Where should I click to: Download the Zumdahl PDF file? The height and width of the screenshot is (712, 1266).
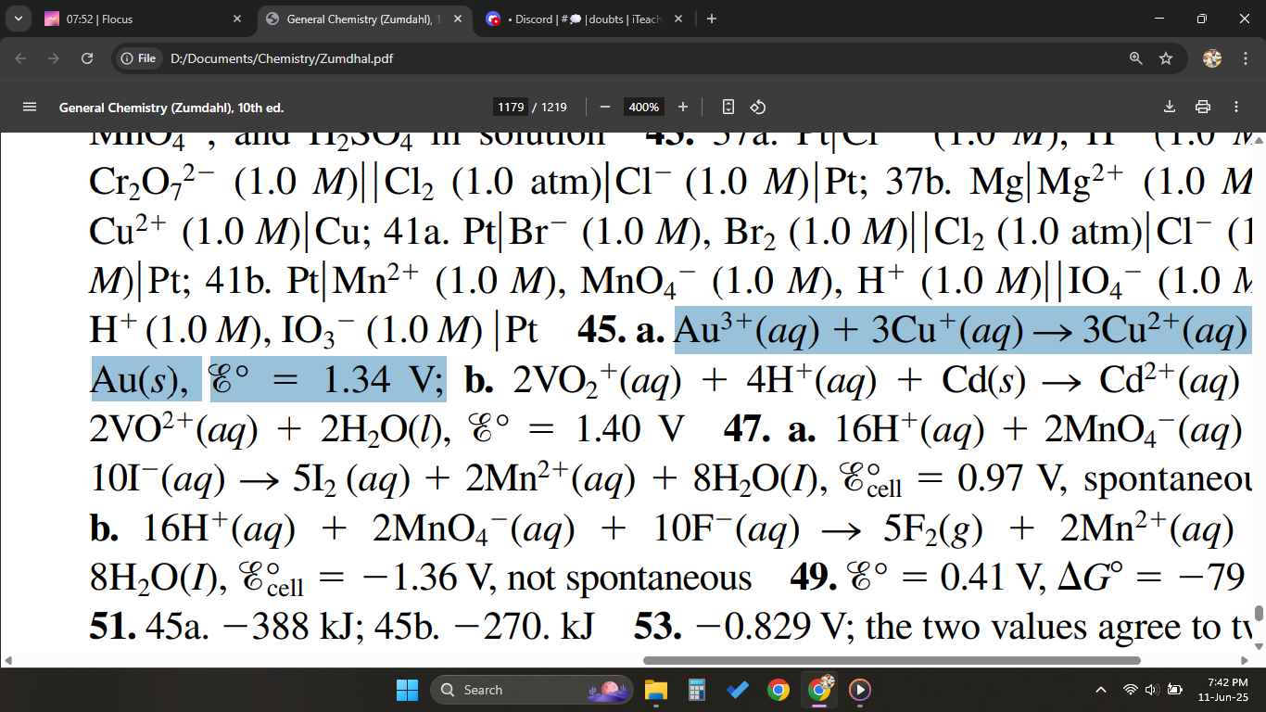pyautogui.click(x=1170, y=108)
